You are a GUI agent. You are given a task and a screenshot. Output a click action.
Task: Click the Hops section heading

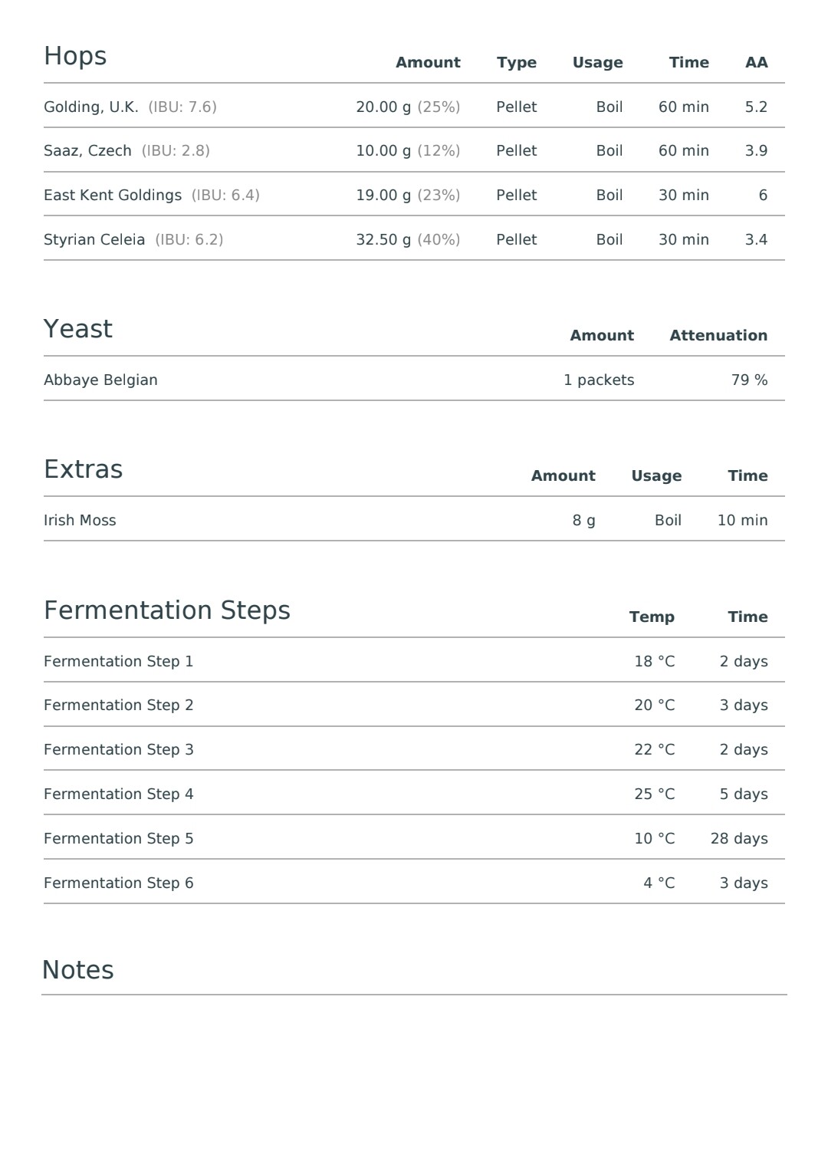tap(75, 57)
